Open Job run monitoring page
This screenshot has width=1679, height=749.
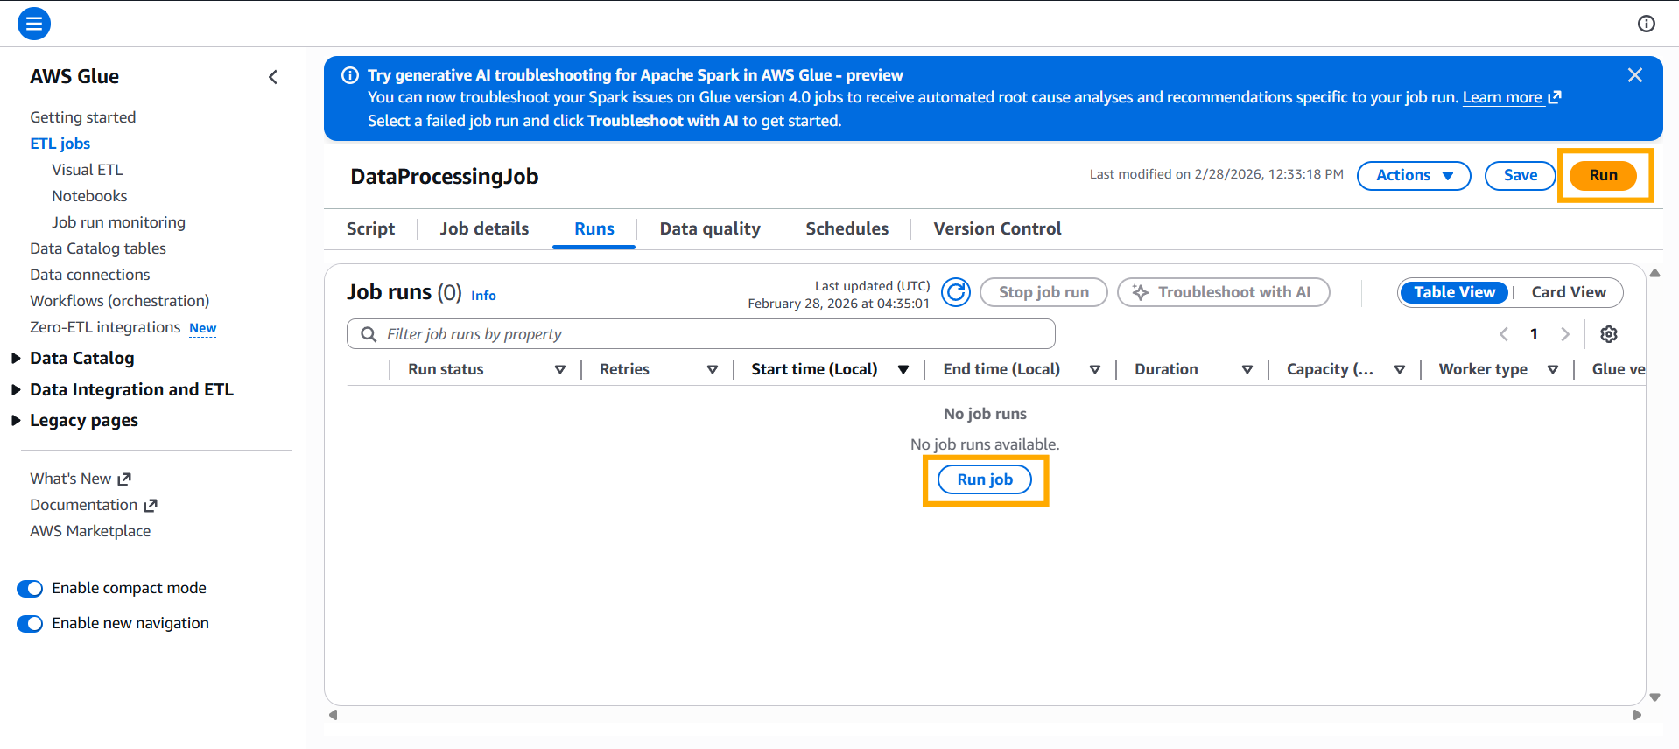coord(118,222)
